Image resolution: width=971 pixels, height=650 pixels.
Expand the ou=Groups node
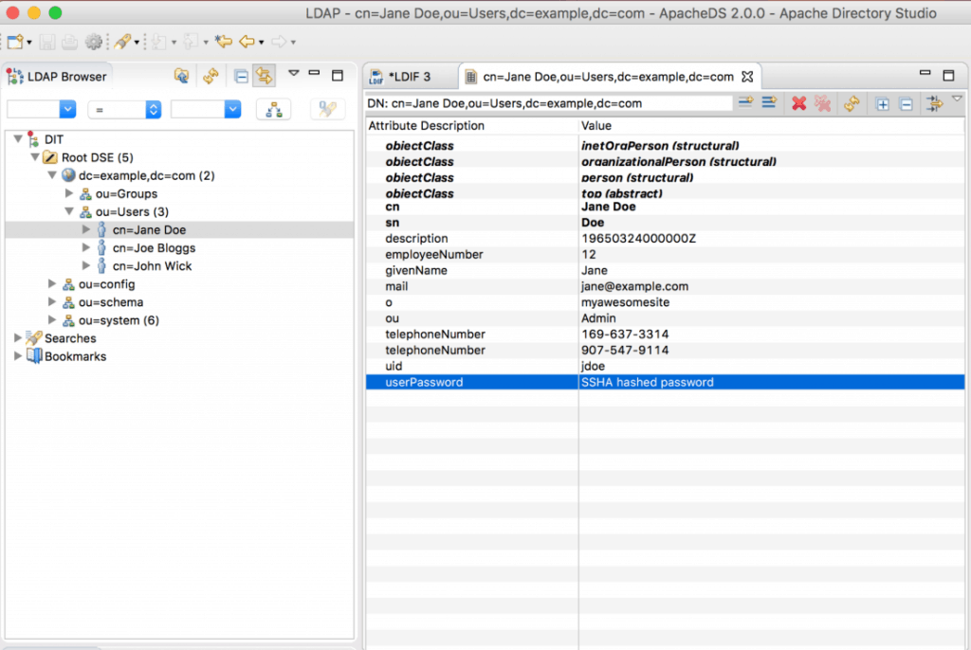point(69,193)
